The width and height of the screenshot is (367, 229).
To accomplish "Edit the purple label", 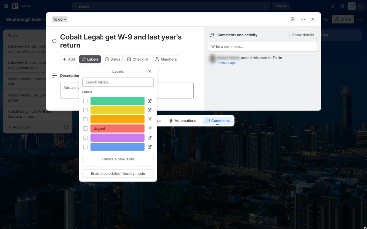I will point(150,137).
